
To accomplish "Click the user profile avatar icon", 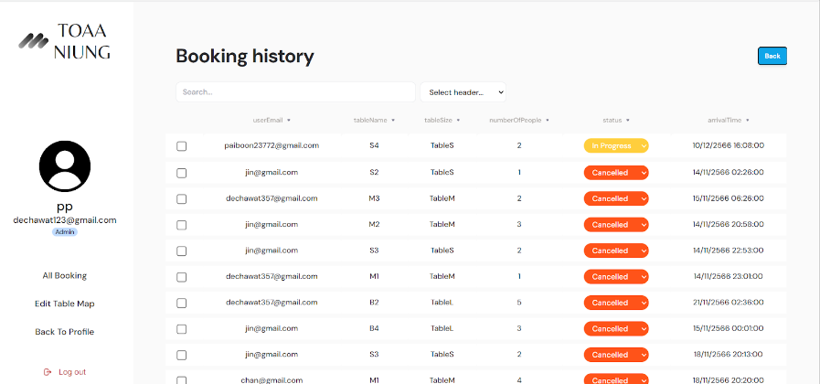I will (x=65, y=165).
